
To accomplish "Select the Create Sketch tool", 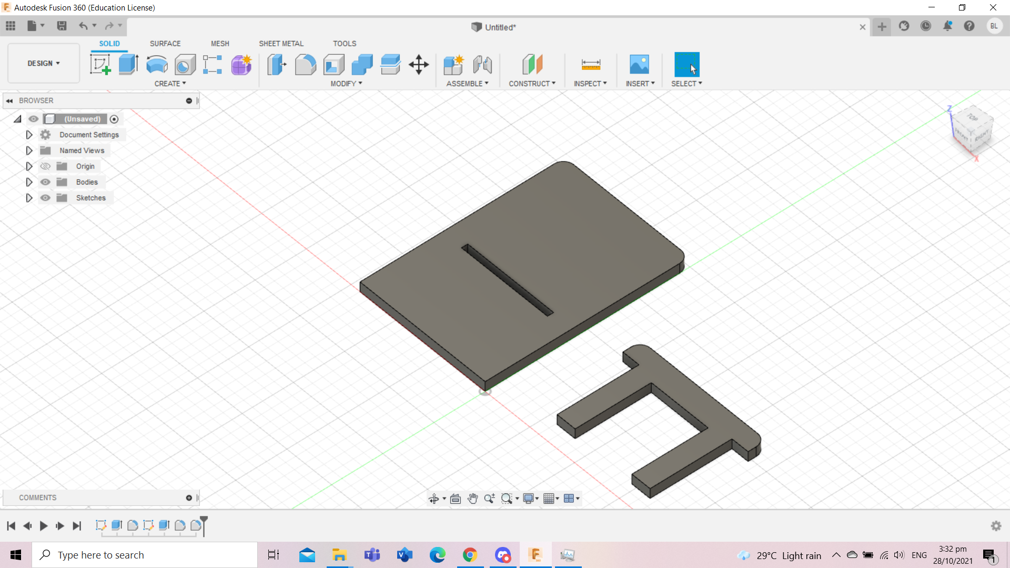I will 100,65.
